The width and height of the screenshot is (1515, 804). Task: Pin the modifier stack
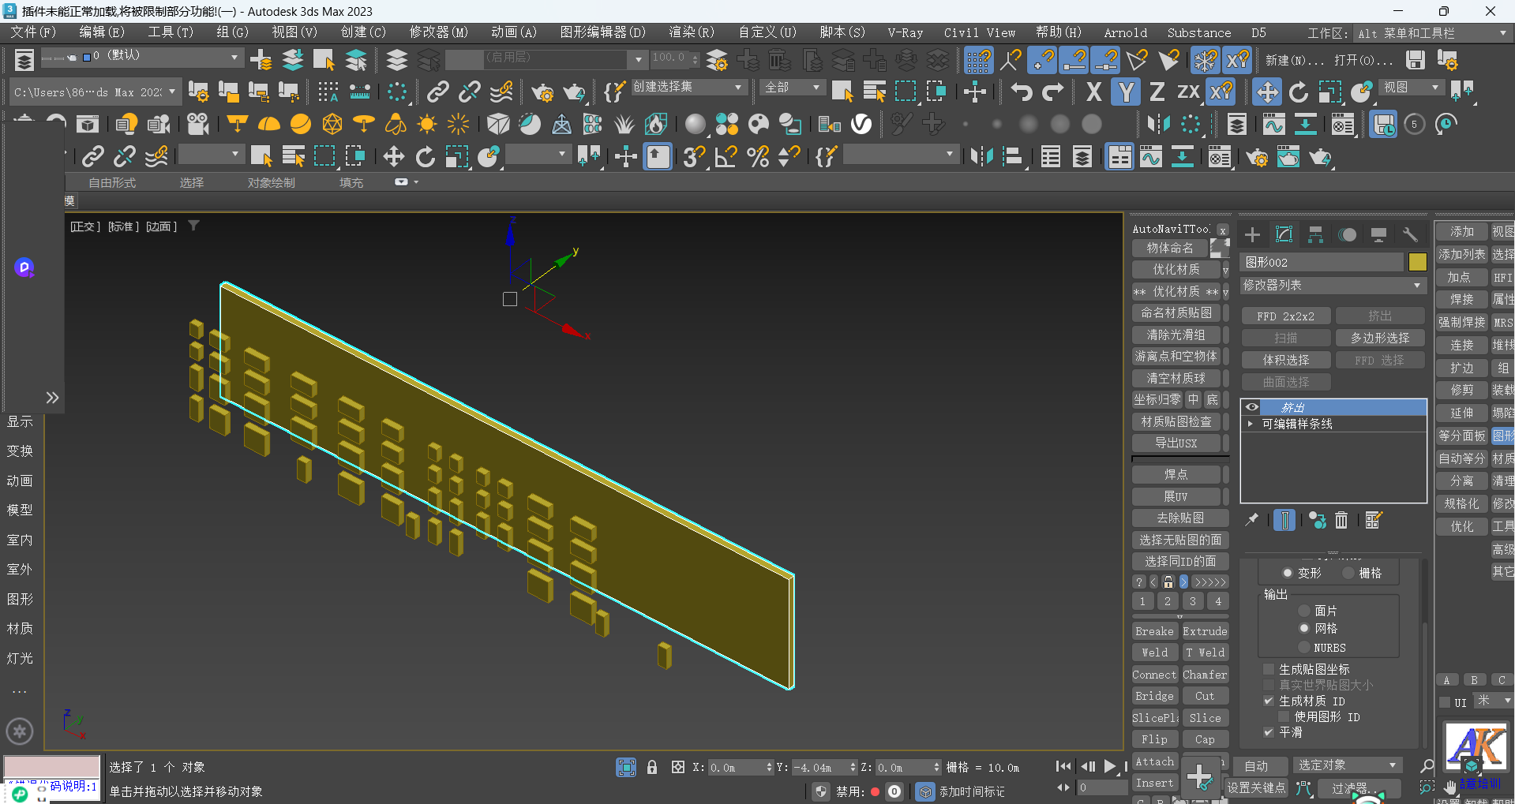tap(1252, 520)
